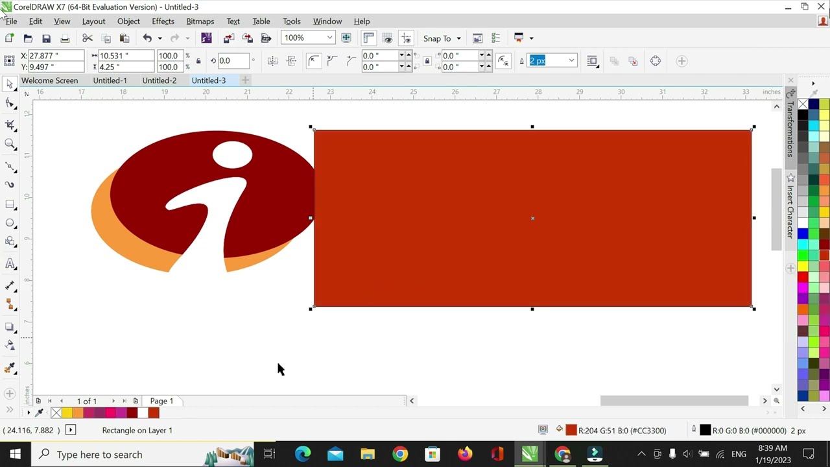Viewport: 830px width, 467px height.
Task: Click the status bar fill color swatch
Action: 571,430
